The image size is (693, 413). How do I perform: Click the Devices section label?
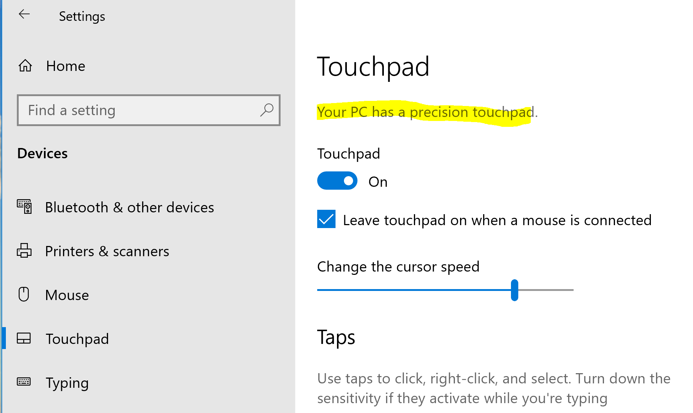coord(42,153)
